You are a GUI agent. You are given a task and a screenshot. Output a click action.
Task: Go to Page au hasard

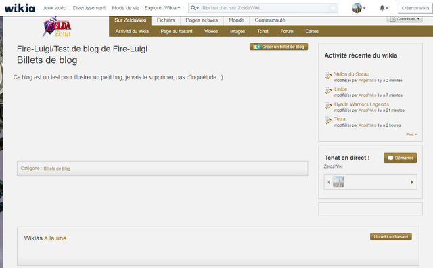[177, 32]
